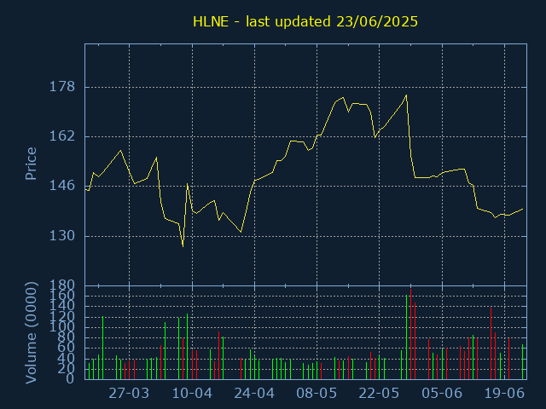Click the price axis label 162
This screenshot has width=546, height=409.
click(x=62, y=136)
